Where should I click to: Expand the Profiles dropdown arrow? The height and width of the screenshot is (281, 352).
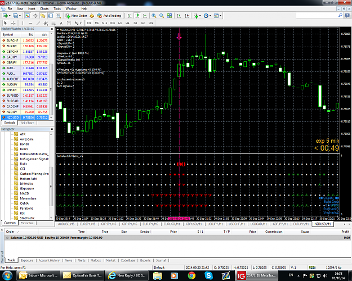point(20,16)
